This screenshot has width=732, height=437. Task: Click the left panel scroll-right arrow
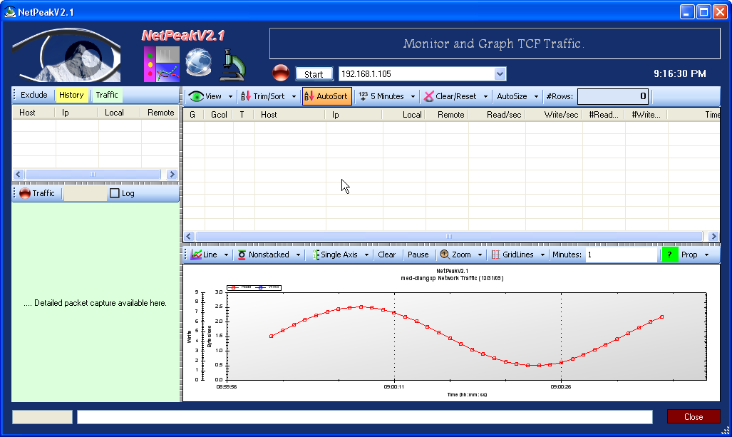[x=172, y=174]
